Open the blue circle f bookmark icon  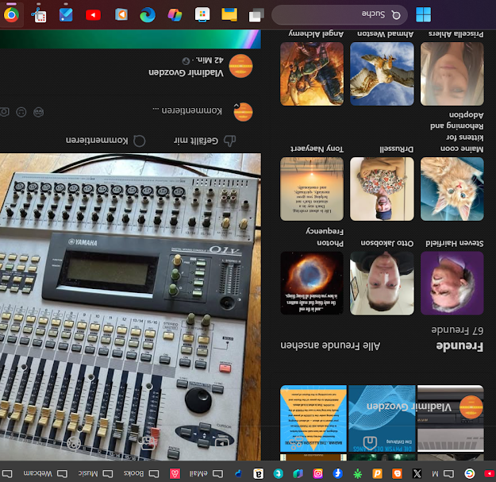coord(337,473)
